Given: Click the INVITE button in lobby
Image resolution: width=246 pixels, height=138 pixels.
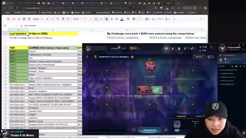Looking at the screenshot, I should pos(199,57).
